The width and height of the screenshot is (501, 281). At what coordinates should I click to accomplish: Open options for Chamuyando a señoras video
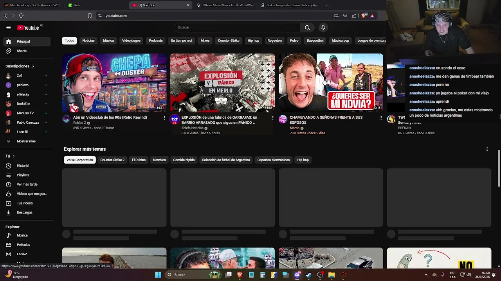pyautogui.click(x=381, y=118)
